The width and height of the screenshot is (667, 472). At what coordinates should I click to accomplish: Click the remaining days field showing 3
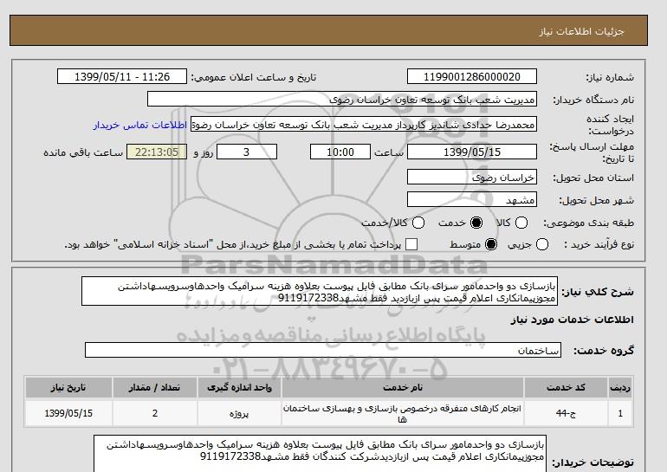pos(247,152)
